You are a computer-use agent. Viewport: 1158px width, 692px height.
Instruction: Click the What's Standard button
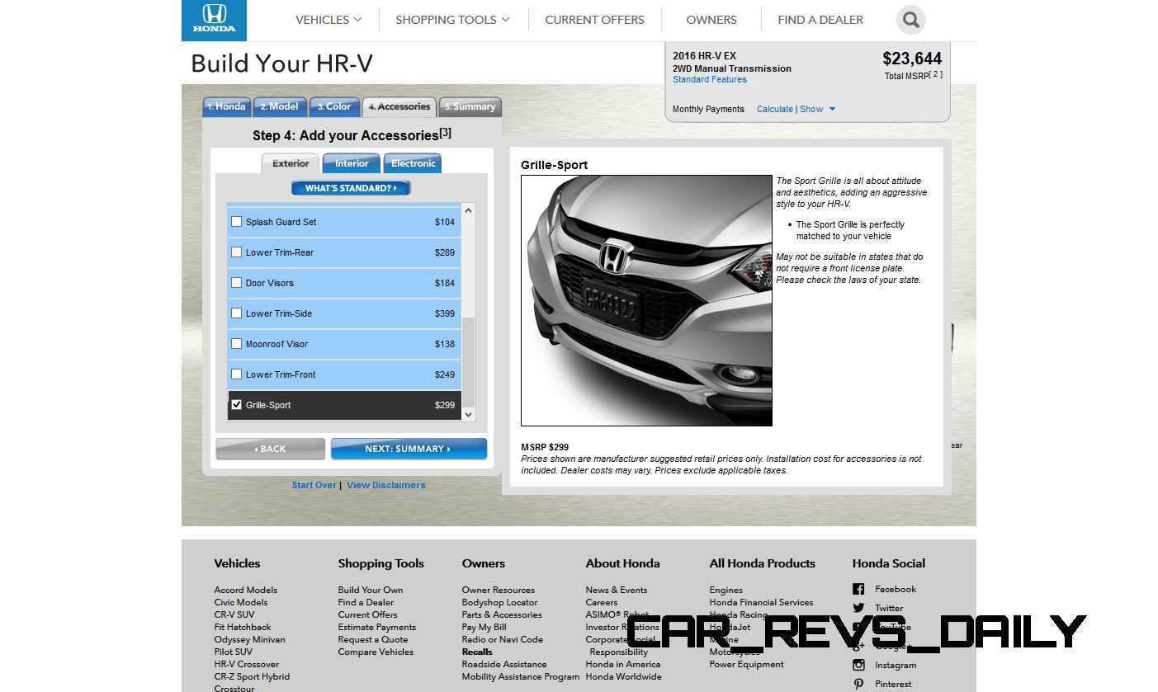tap(351, 188)
